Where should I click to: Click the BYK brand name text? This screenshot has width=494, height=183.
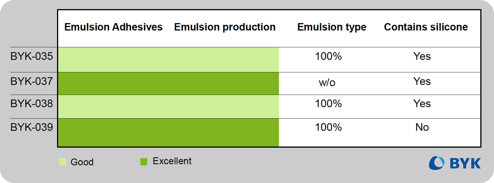click(x=465, y=163)
